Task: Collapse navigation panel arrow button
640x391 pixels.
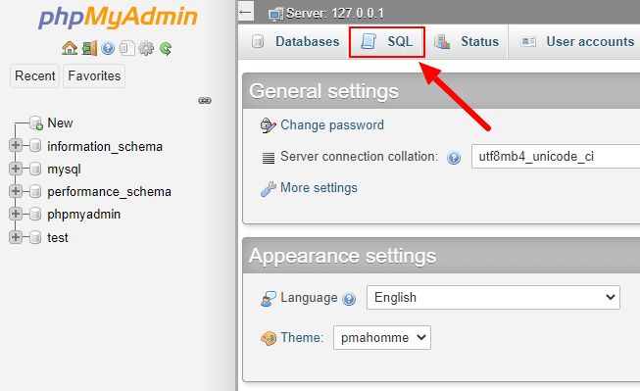Action: pos(246,12)
